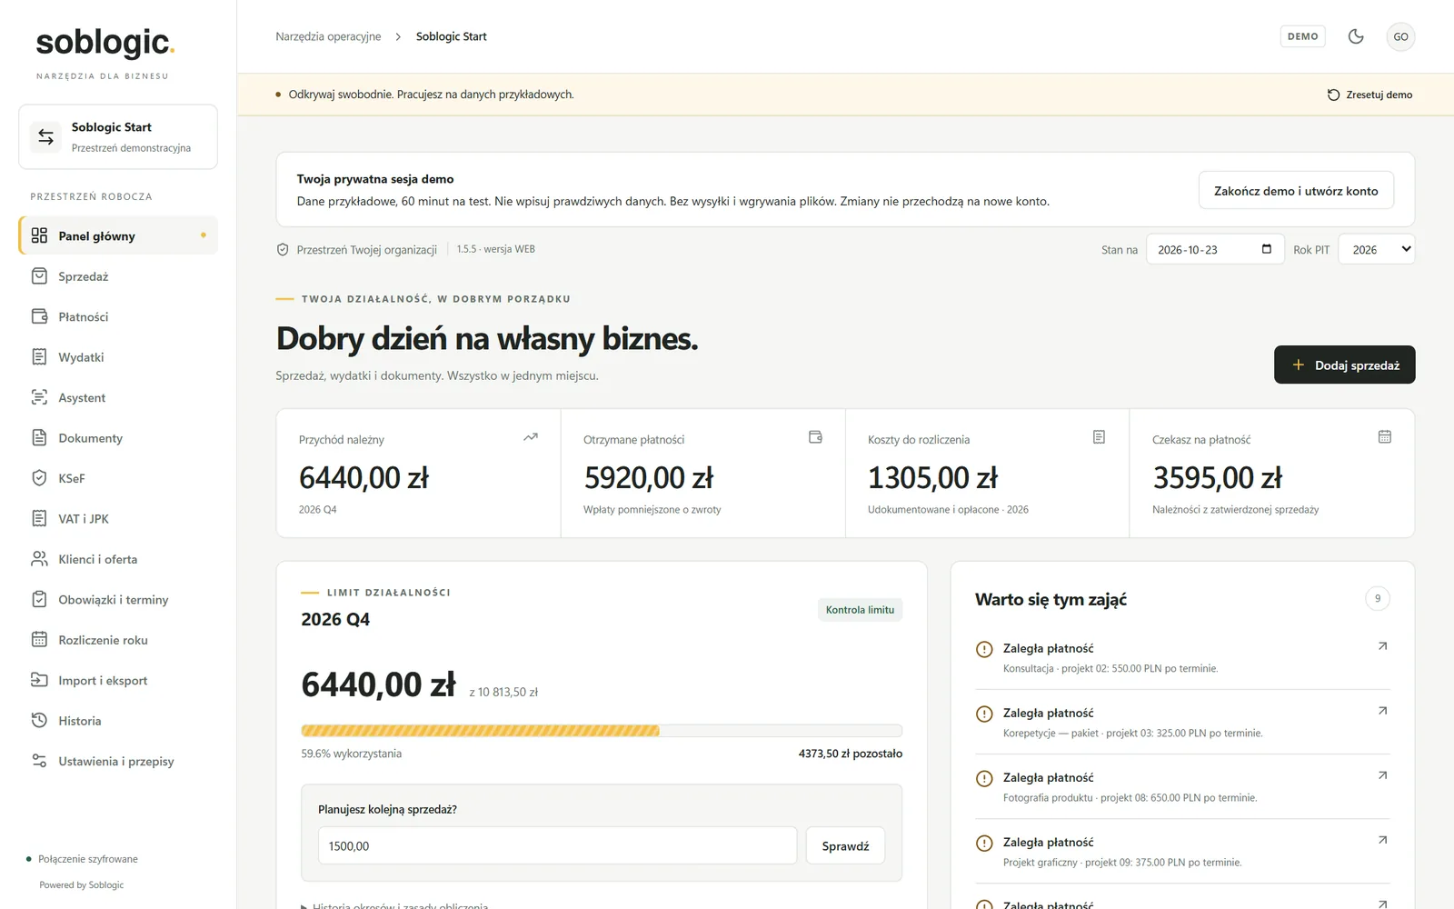Image resolution: width=1454 pixels, height=909 pixels.
Task: Open the Konsultacja projekt 02 overdue payment arrow
Action: coord(1382,646)
